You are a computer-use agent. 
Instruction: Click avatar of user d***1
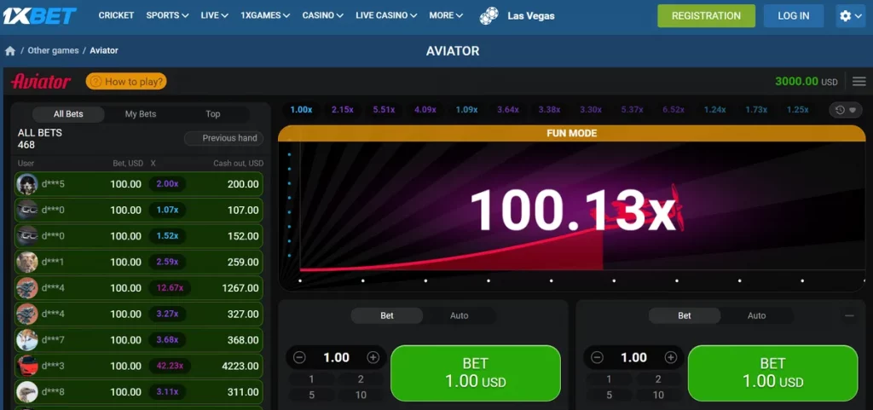26,262
